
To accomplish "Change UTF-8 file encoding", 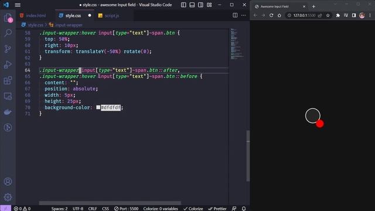I will click(x=78, y=209).
